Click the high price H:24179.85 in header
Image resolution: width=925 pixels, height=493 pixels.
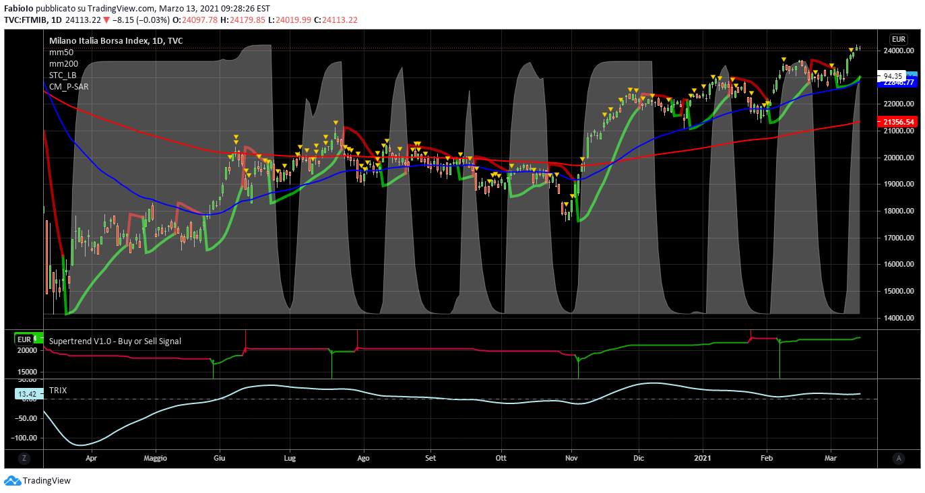242,20
